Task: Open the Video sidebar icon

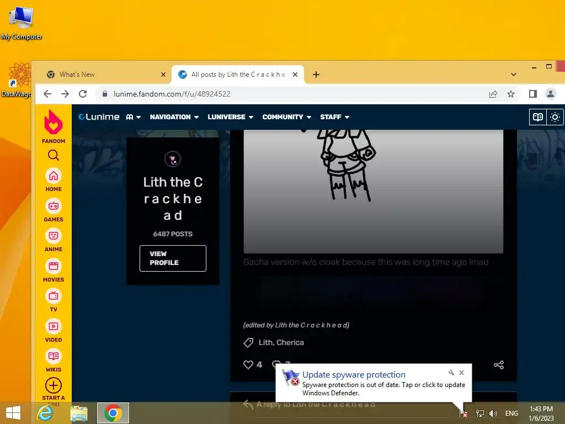Action: coord(54,327)
